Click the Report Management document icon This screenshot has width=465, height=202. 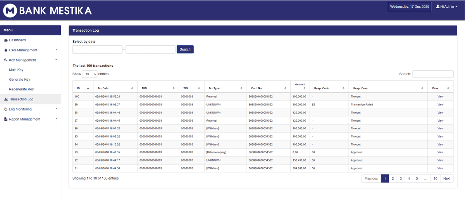tap(6, 119)
